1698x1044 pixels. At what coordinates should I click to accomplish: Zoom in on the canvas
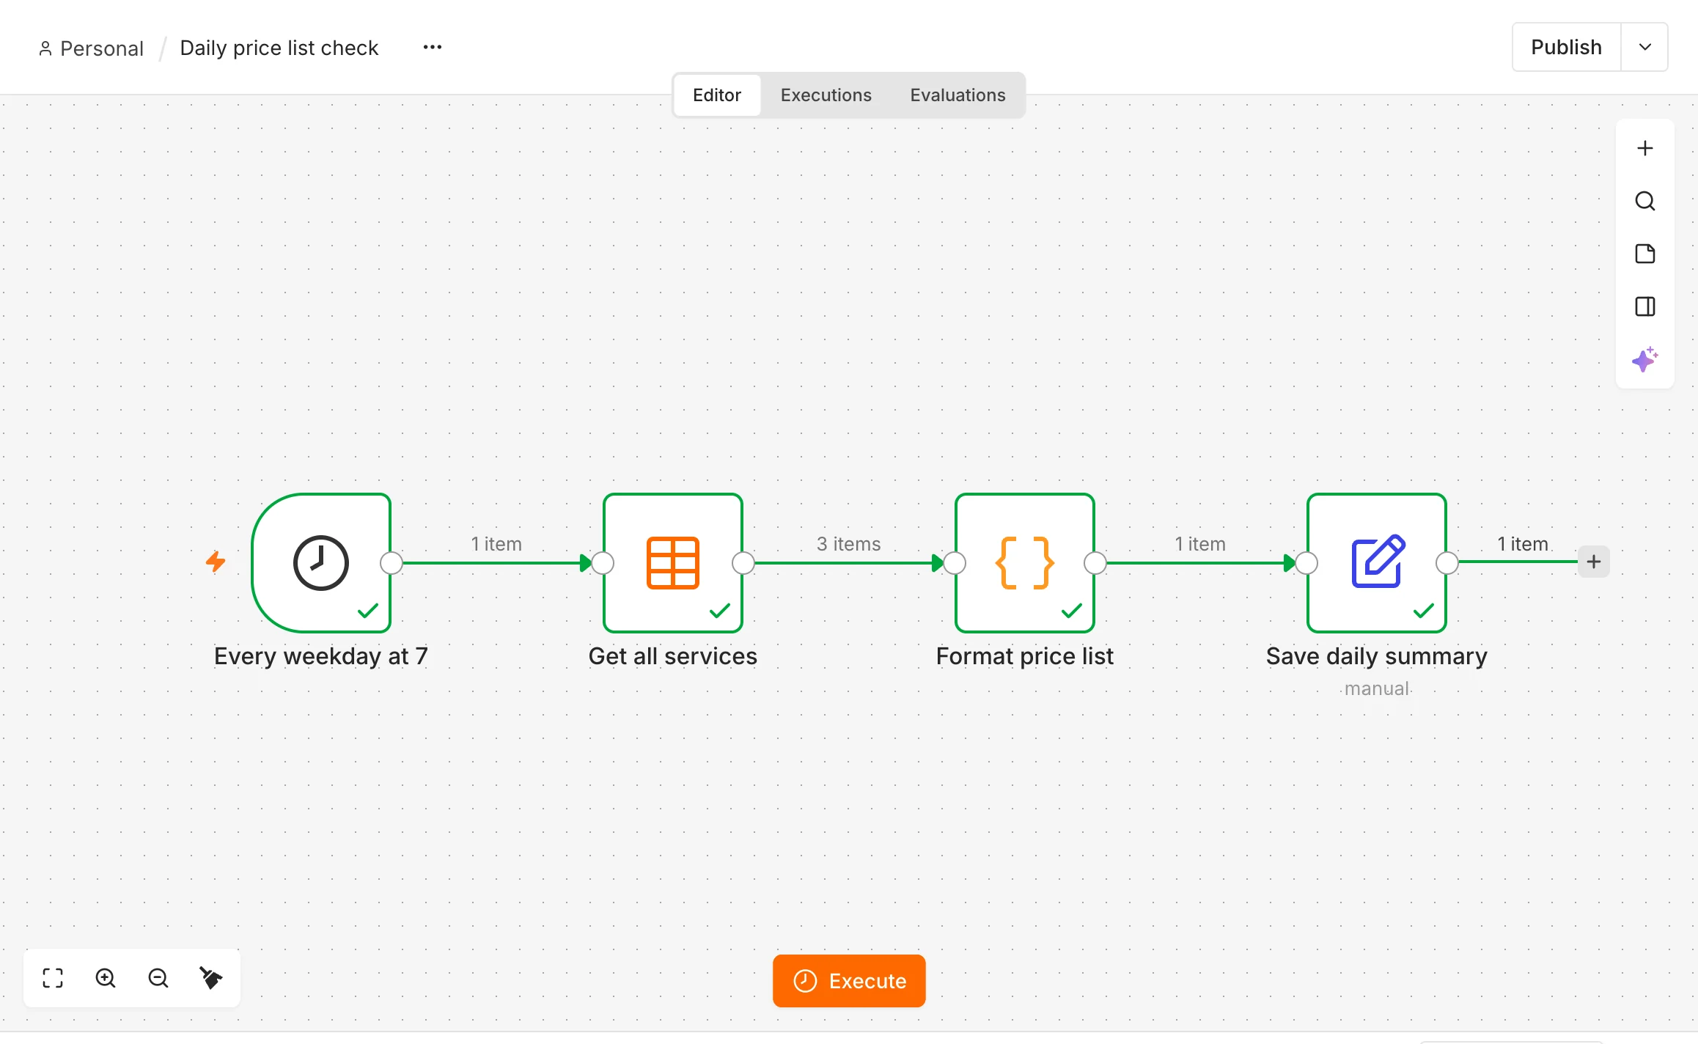point(106,978)
